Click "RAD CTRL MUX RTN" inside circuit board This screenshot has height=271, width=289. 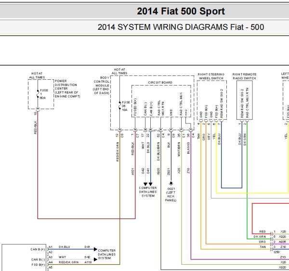click(x=161, y=108)
